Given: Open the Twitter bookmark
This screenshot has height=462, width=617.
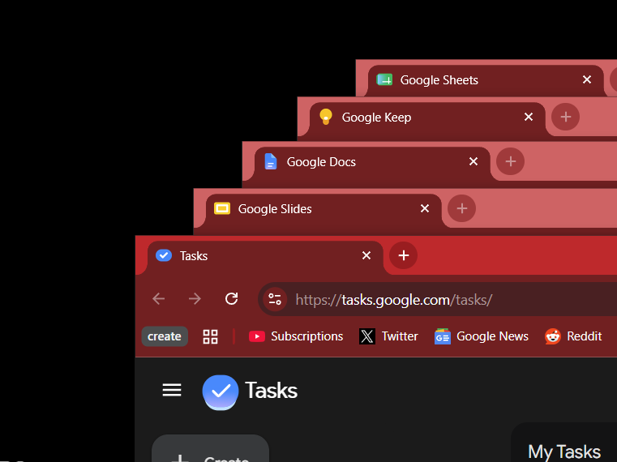Looking at the screenshot, I should [388, 336].
